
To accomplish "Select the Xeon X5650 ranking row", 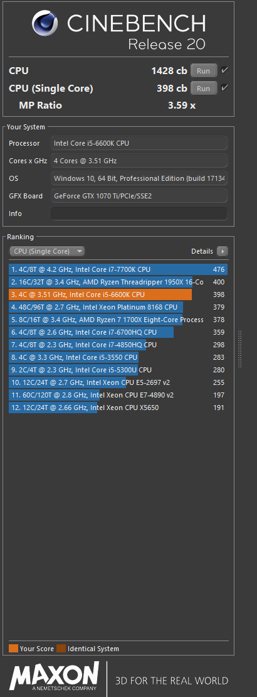I will (118, 408).
